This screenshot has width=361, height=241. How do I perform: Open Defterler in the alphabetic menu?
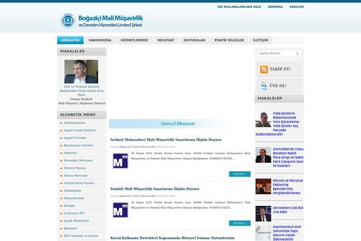click(70, 153)
